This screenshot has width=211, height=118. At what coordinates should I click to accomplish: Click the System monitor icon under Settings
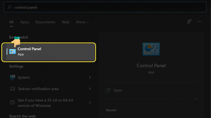12,77
